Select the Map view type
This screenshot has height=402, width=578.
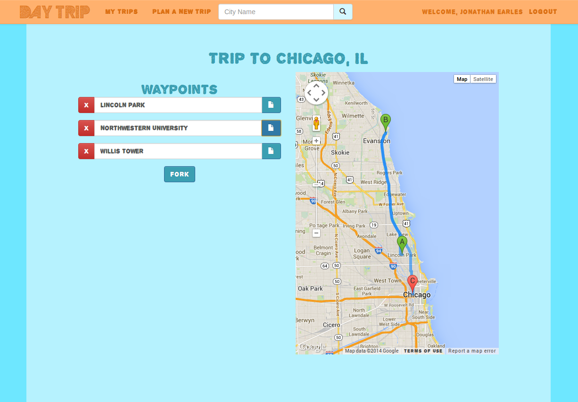coord(462,79)
